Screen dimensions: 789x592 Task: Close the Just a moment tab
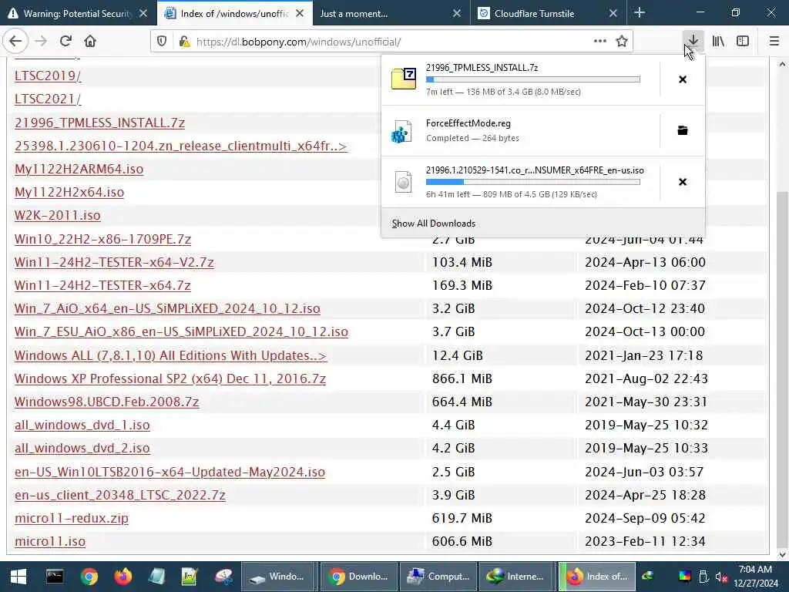click(x=456, y=13)
